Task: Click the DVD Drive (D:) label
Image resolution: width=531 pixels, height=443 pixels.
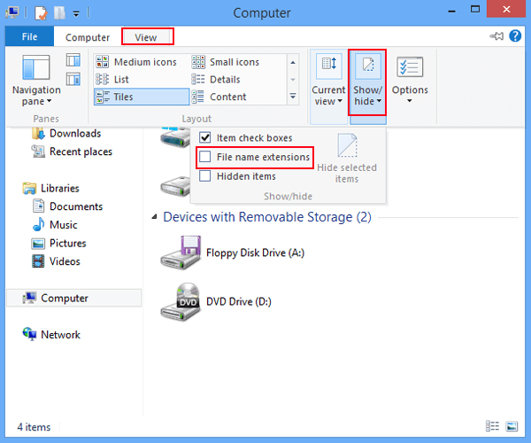Action: [239, 301]
